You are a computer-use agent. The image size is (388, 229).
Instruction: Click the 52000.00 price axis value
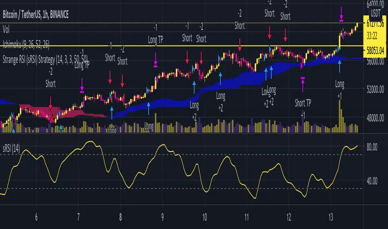[375, 89]
